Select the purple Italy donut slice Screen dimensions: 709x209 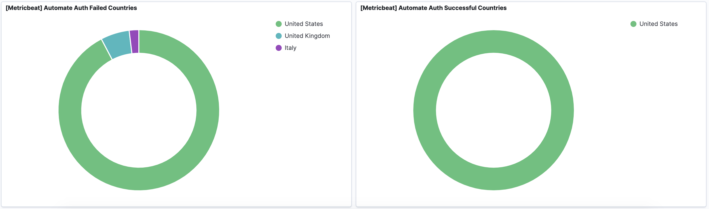coord(134,42)
